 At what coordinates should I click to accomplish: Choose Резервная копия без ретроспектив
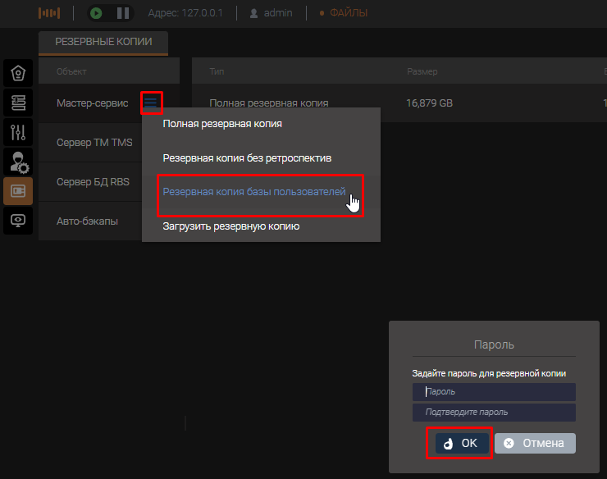(x=247, y=157)
